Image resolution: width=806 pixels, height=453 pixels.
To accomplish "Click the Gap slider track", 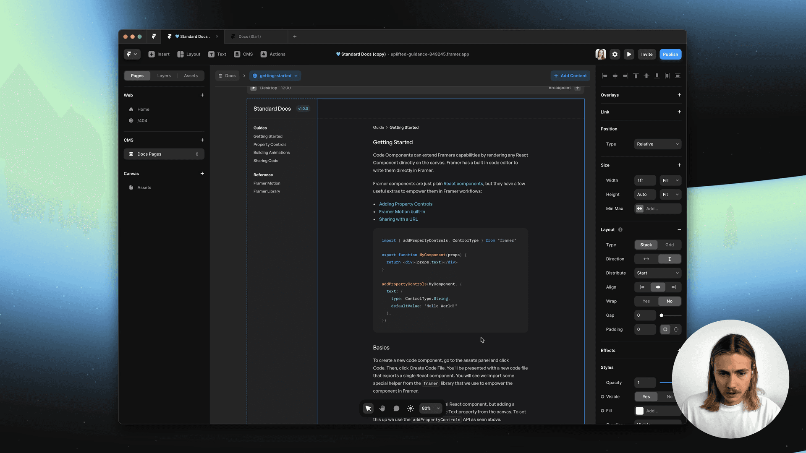I will [x=672, y=315].
